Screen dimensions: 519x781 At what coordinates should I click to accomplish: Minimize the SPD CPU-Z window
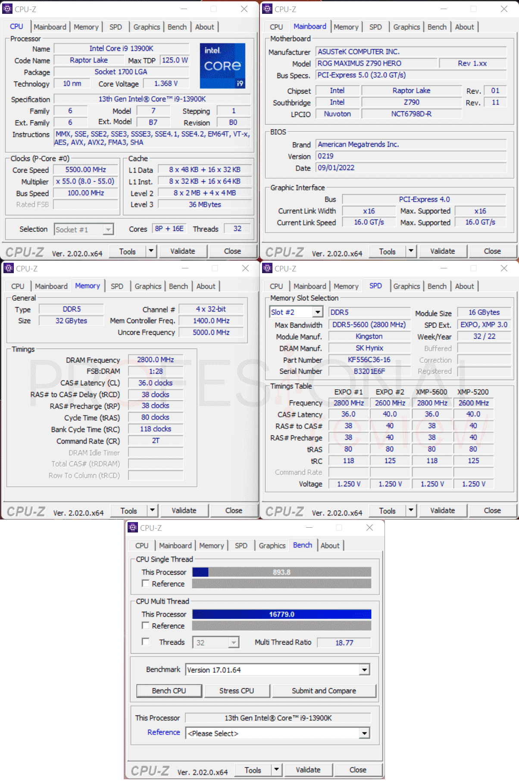coord(444,268)
